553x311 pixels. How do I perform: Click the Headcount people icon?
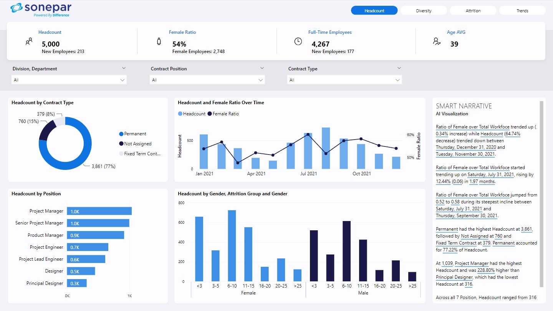click(29, 42)
